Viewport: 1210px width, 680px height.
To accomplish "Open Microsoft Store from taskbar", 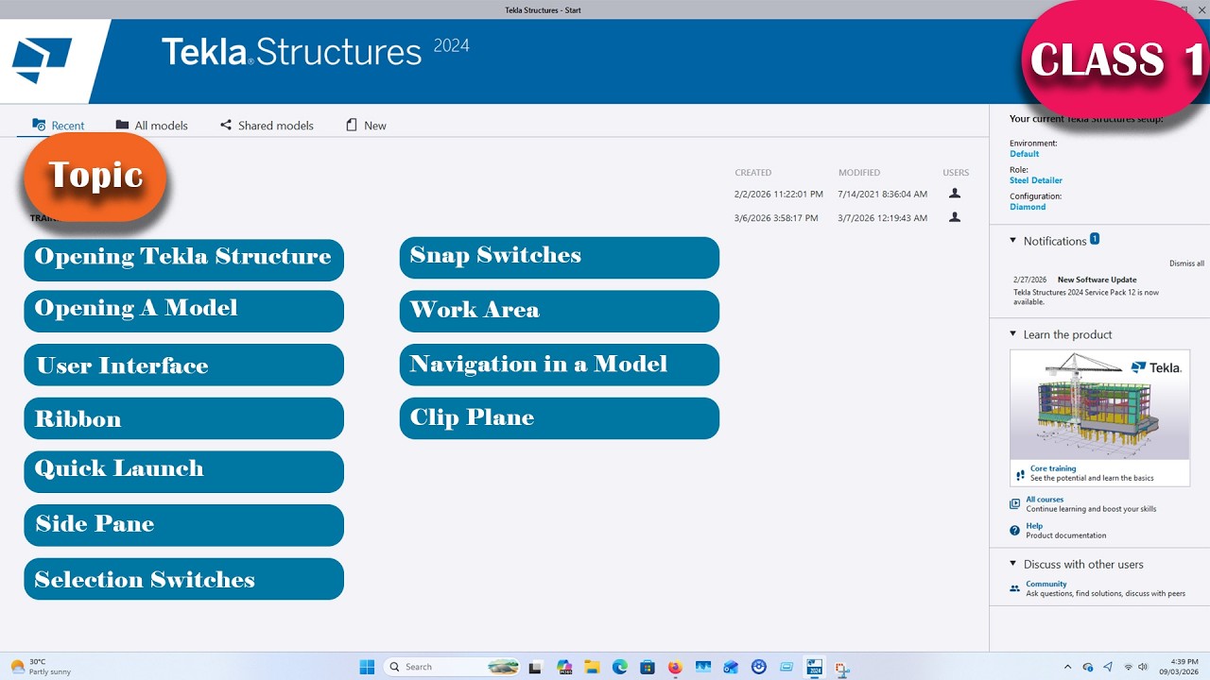I will 647,667.
